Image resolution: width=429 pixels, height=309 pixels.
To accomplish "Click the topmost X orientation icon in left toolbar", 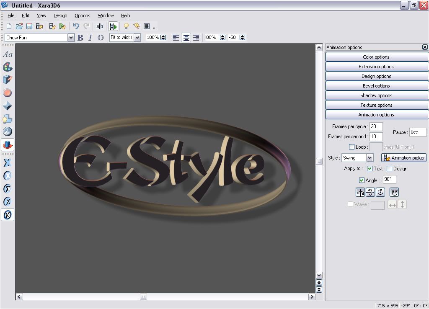I will tap(8, 163).
